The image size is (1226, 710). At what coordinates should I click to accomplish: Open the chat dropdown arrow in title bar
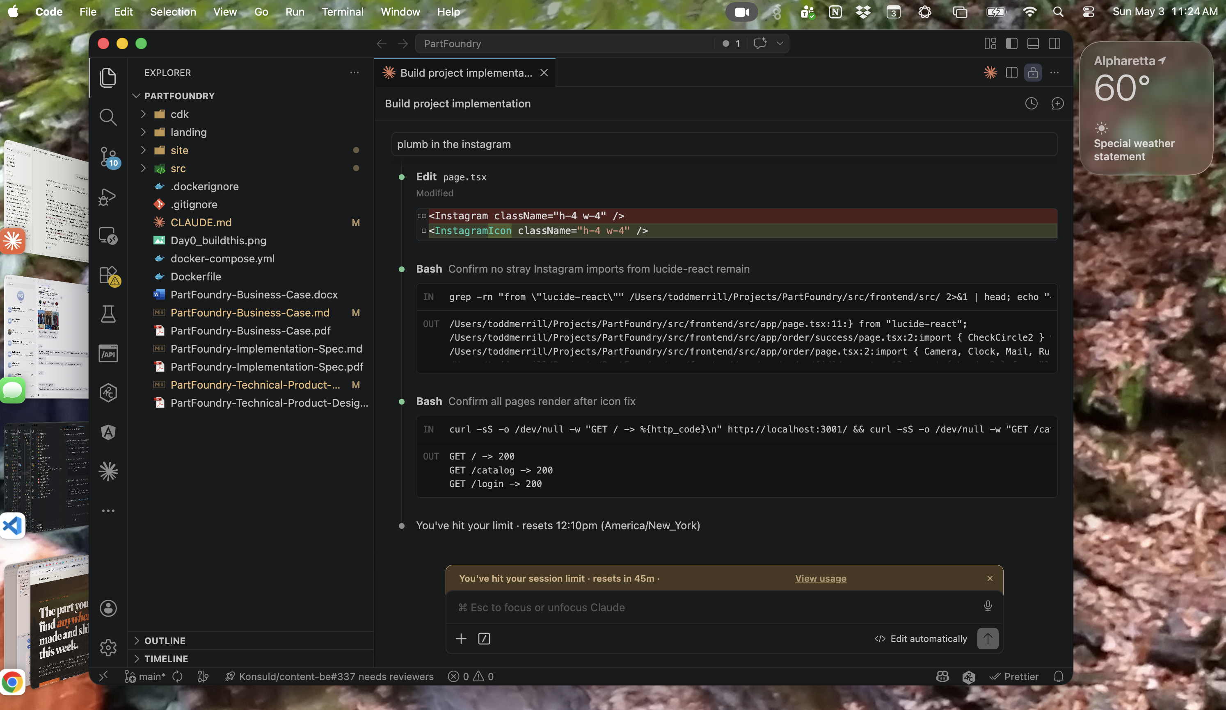tap(780, 44)
